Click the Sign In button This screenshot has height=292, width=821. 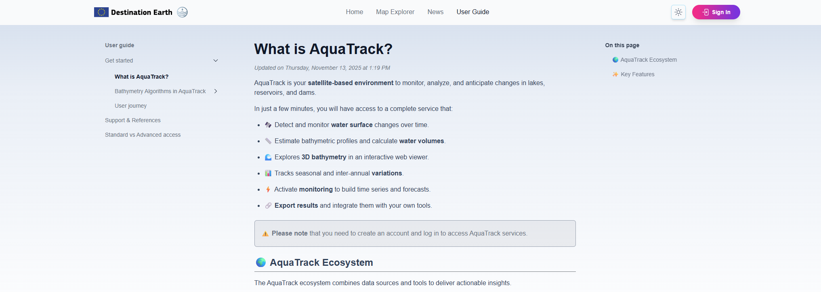(x=716, y=12)
